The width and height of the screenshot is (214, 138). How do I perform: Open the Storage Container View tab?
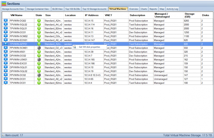tap(38, 9)
